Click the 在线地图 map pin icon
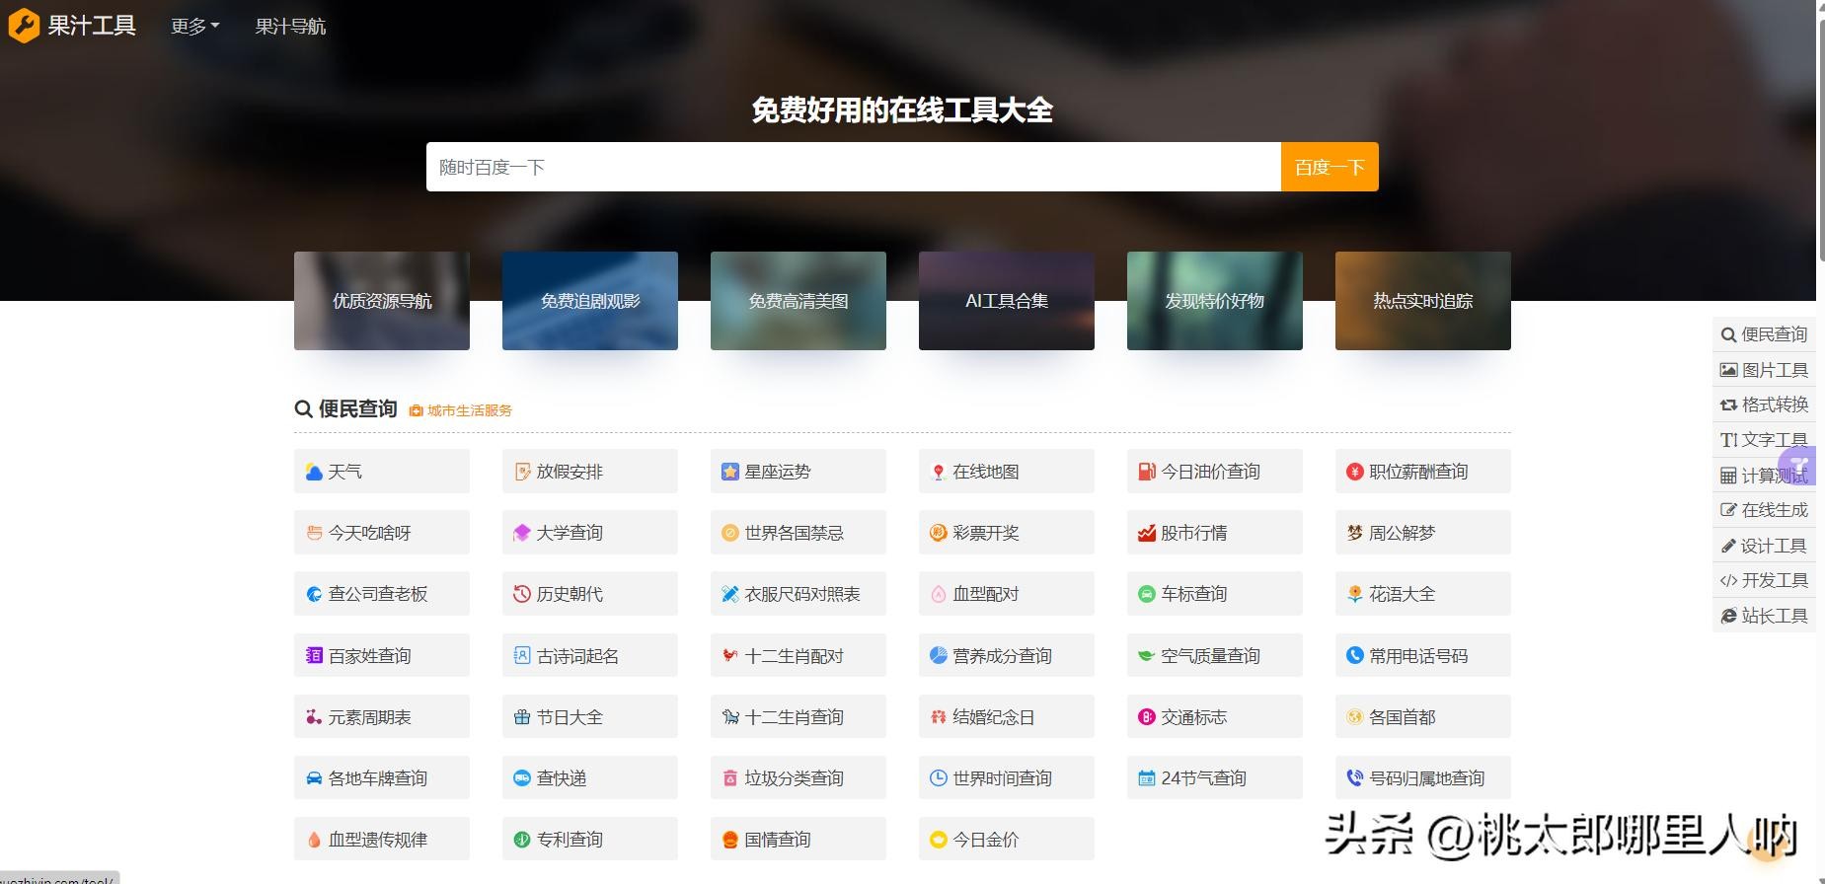This screenshot has height=884, width=1825. click(938, 473)
